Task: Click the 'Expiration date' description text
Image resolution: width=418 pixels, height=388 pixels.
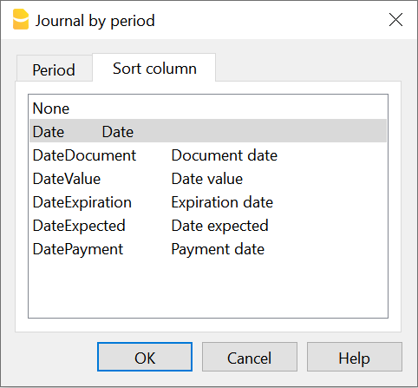Action: (x=222, y=202)
